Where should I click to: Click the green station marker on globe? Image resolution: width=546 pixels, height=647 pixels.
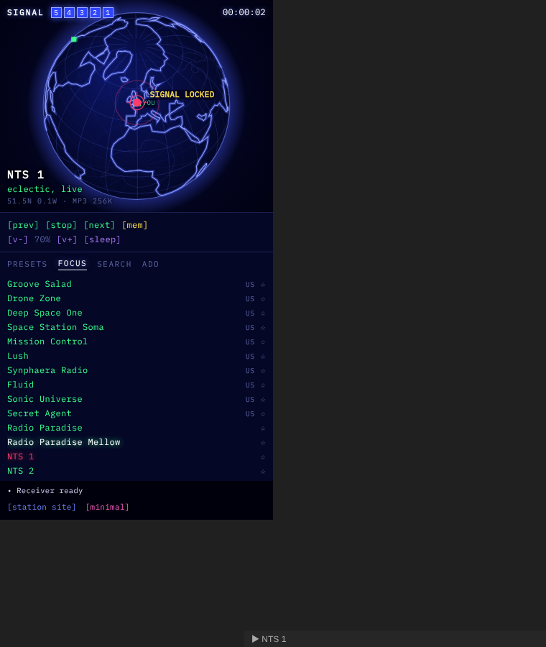pyautogui.click(x=74, y=40)
